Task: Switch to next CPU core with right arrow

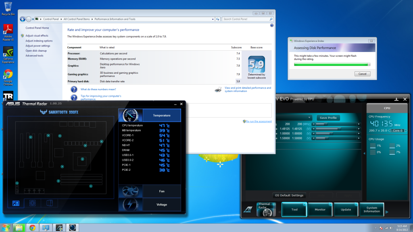Action: click(x=406, y=130)
